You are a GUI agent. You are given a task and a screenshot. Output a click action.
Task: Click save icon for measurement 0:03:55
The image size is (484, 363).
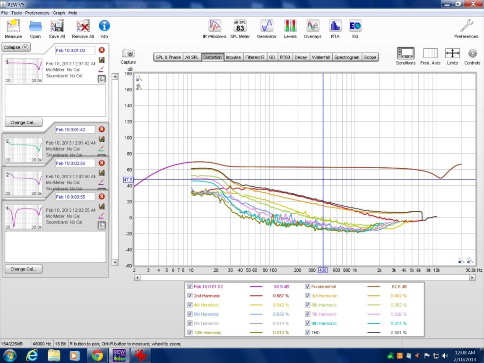[x=102, y=207]
